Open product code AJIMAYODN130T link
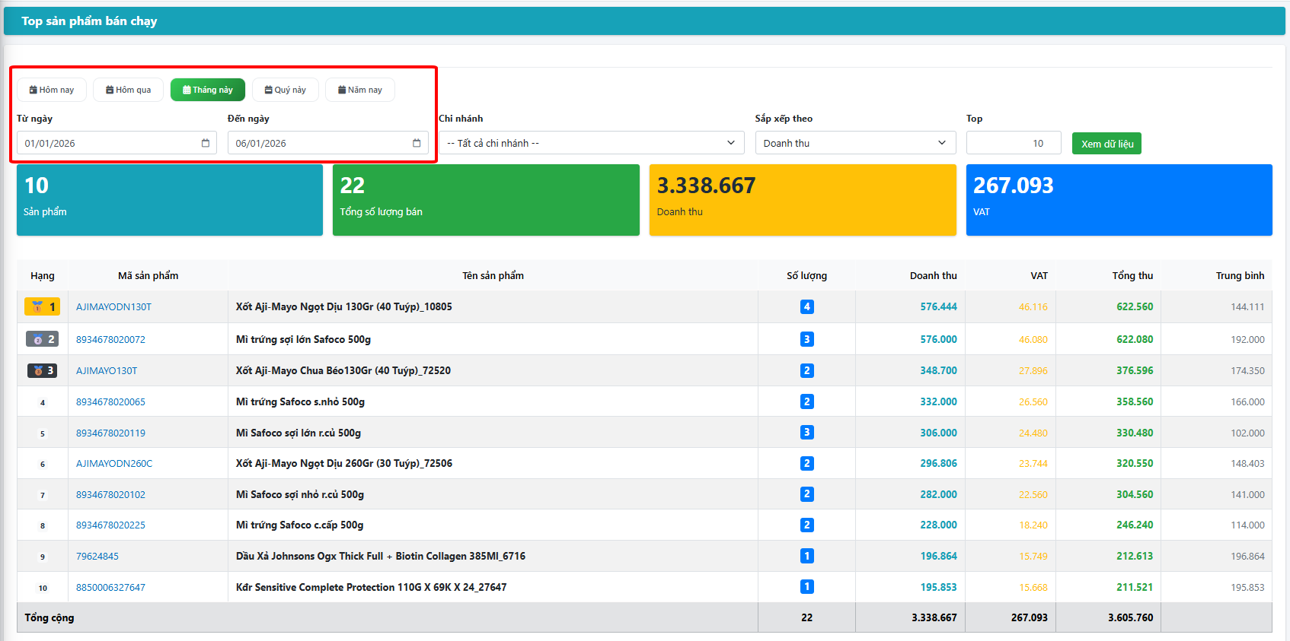The width and height of the screenshot is (1290, 641). [x=113, y=307]
